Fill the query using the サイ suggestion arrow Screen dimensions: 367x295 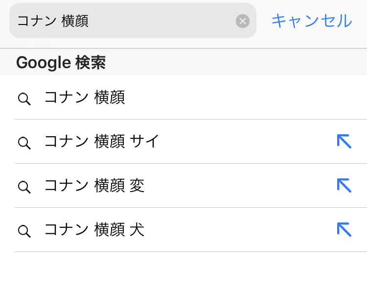(x=344, y=141)
